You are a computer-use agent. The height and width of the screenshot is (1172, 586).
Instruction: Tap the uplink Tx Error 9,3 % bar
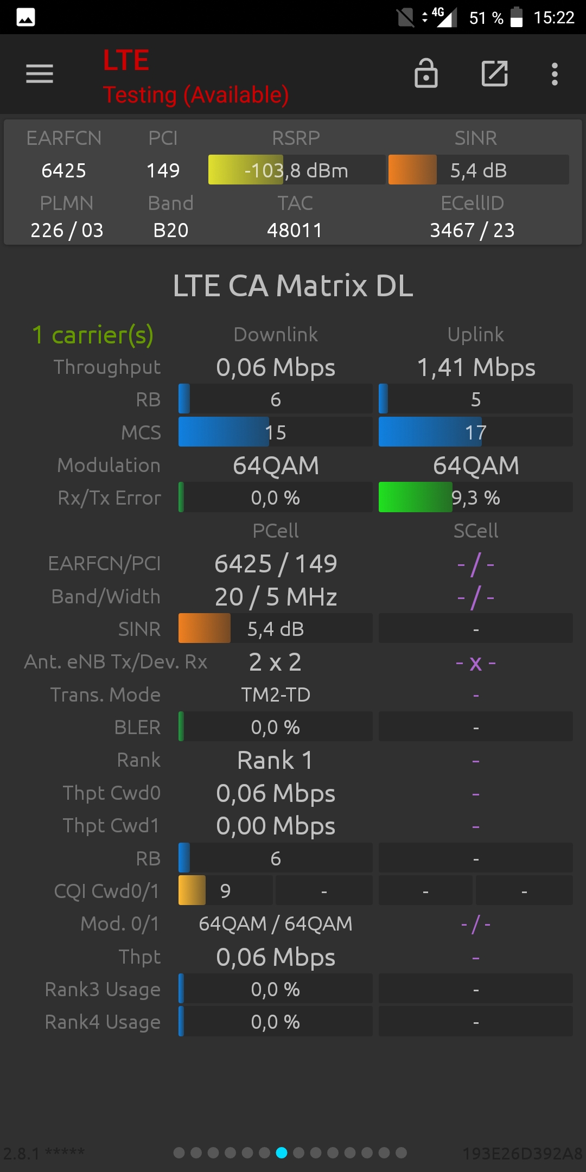click(476, 497)
